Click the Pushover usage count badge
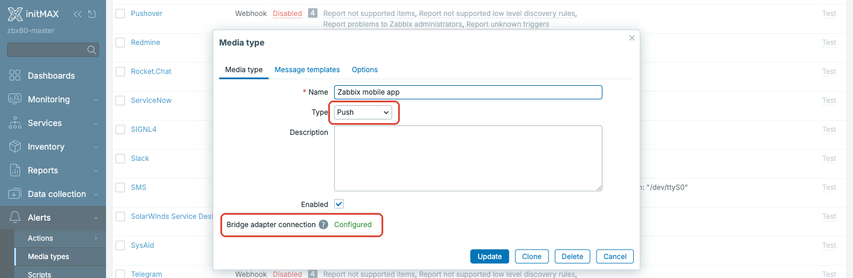853x278 pixels. [x=313, y=13]
